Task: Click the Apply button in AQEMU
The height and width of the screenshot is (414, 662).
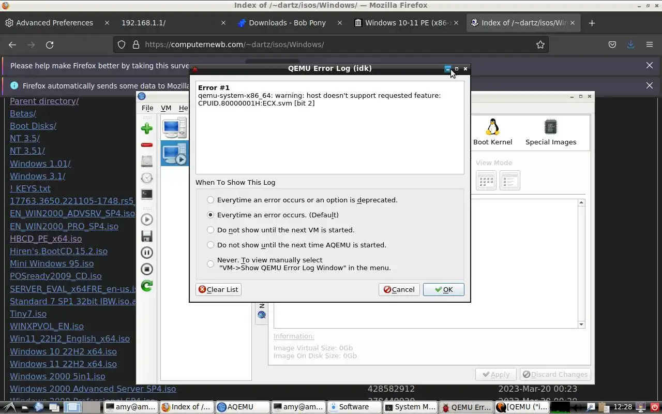Action: [495, 374]
